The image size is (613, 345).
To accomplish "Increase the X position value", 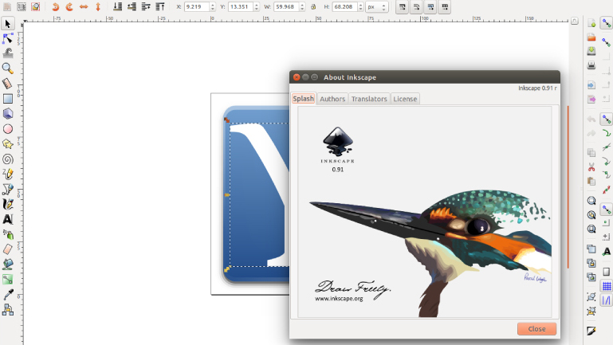I will (x=213, y=5).
